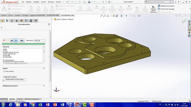
Task: Click the Print icon in the title toolbar
Action: pos(89,2)
